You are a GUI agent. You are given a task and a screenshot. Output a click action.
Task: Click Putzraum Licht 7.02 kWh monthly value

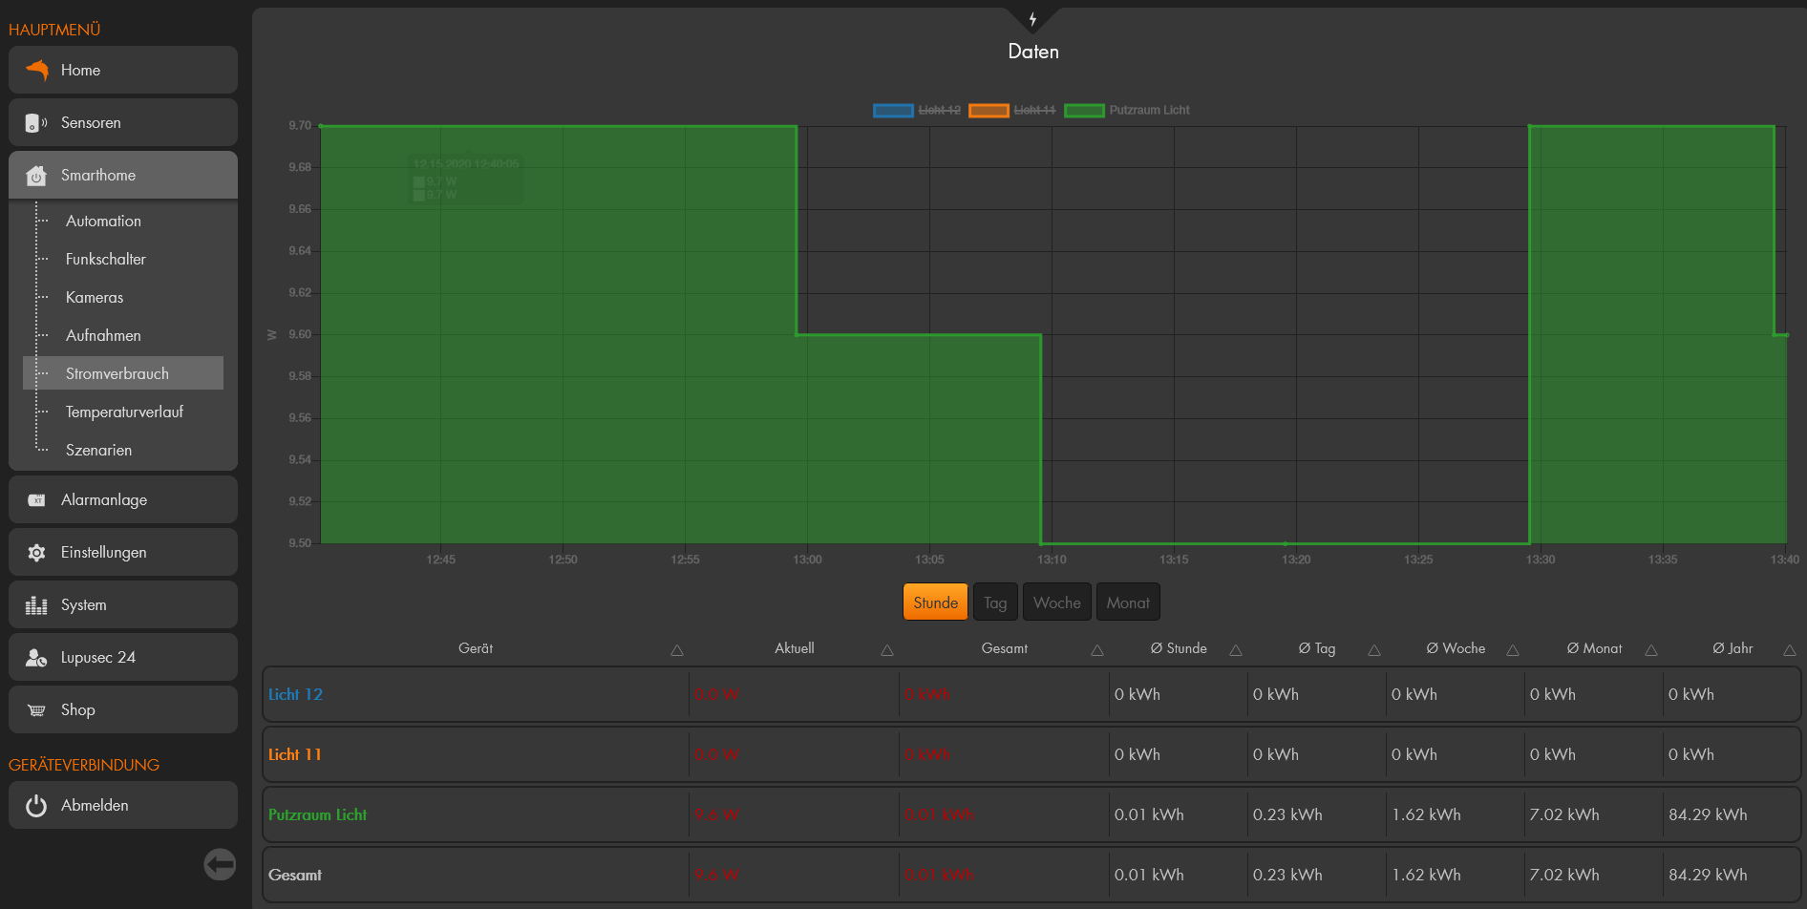1564,814
